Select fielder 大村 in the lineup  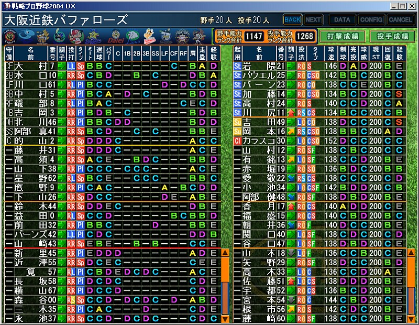click(113, 66)
